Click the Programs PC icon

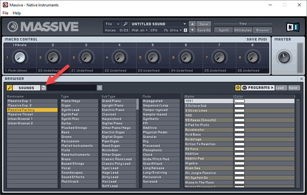245,88
